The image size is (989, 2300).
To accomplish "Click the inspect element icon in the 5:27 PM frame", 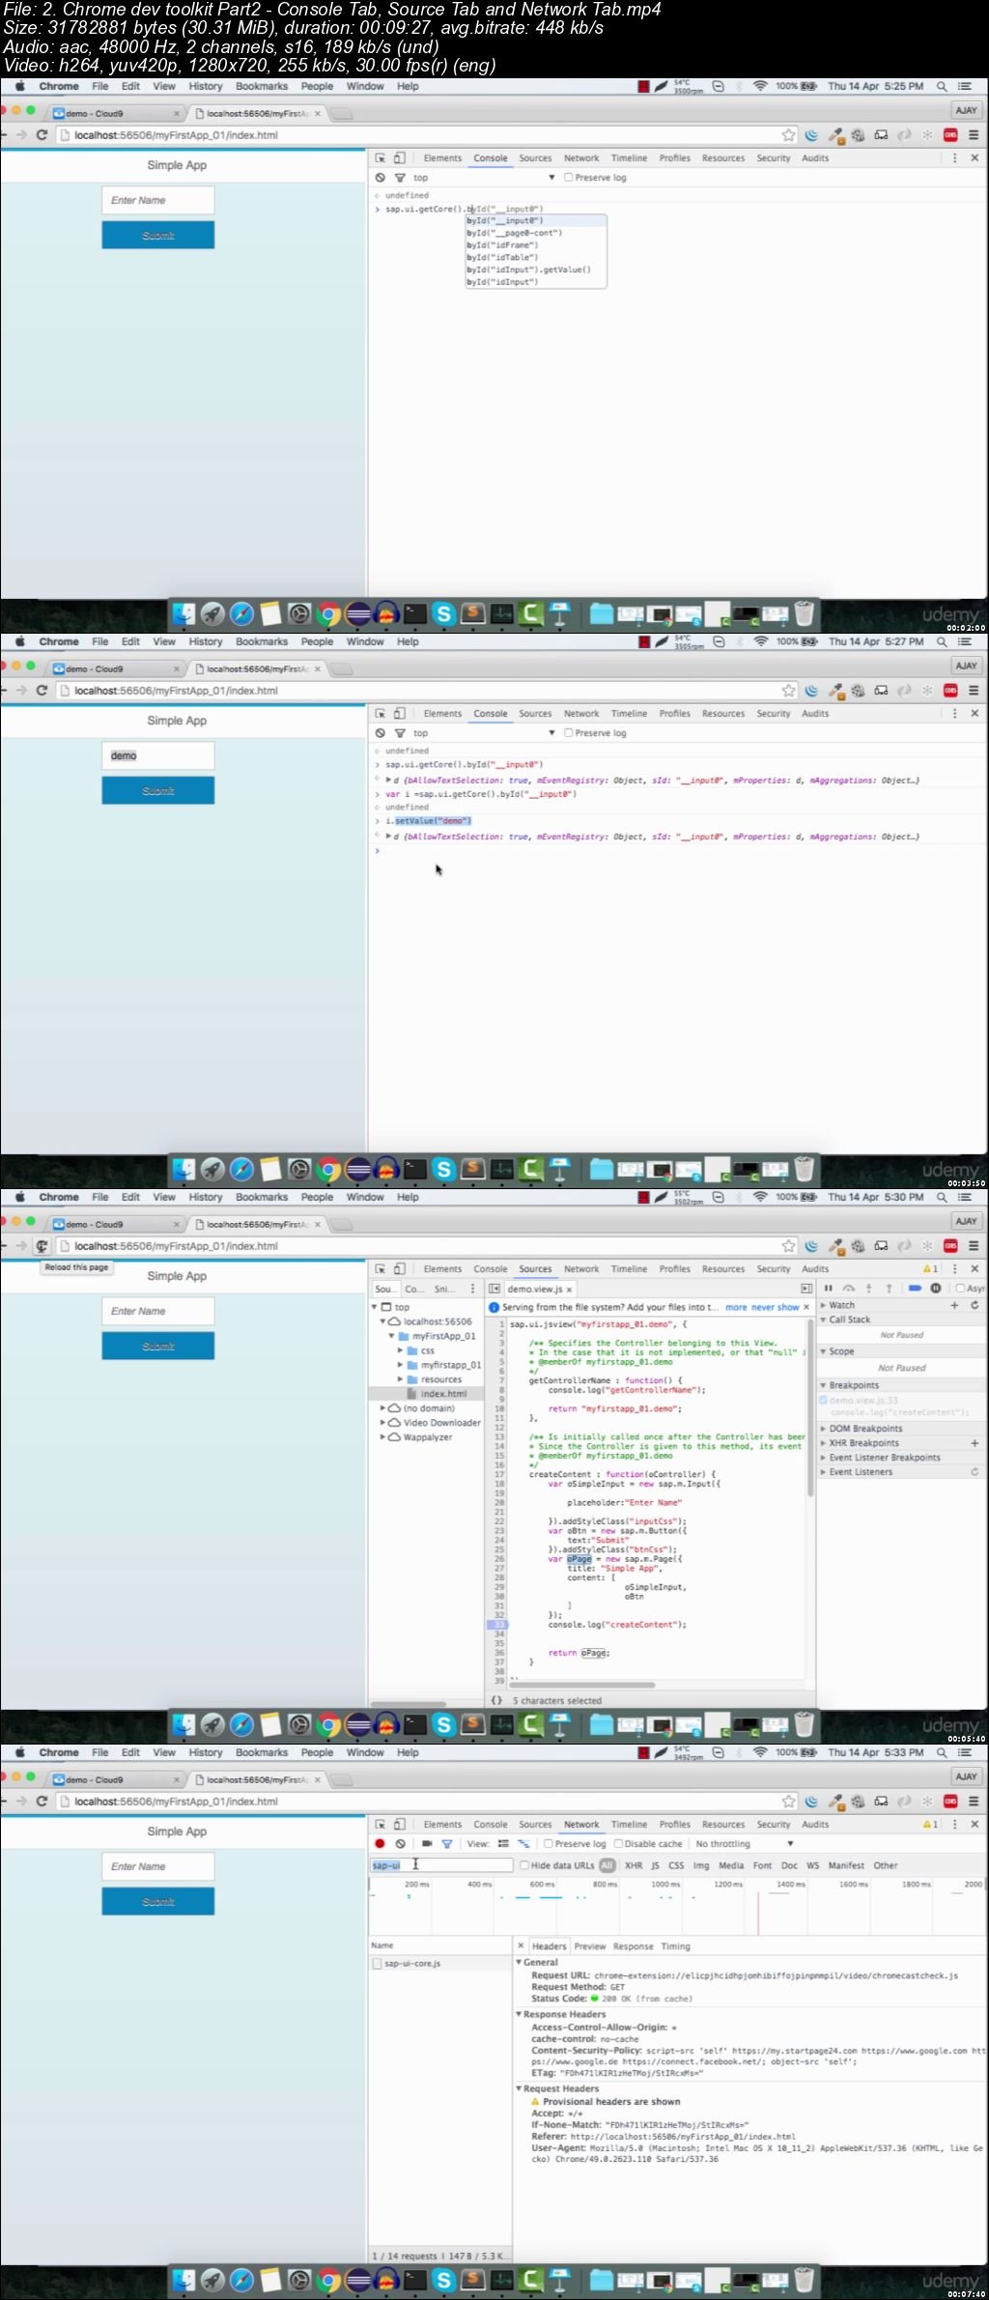I will [381, 714].
